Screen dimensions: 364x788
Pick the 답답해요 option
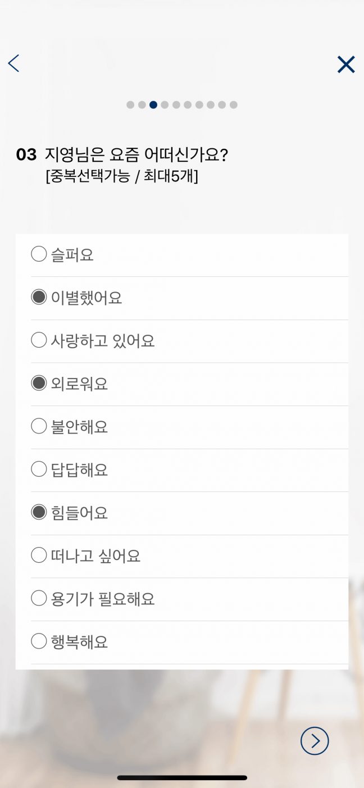(x=39, y=469)
